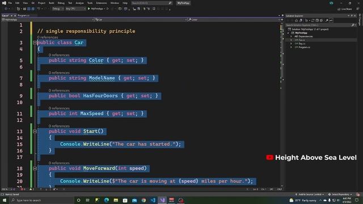This screenshot has height=204, width=363.
Task: Pin the Solution Explorer panel with pushpin
Action: point(352,16)
